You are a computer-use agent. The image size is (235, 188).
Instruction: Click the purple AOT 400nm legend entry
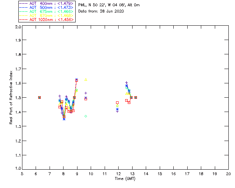(x=47, y=3)
